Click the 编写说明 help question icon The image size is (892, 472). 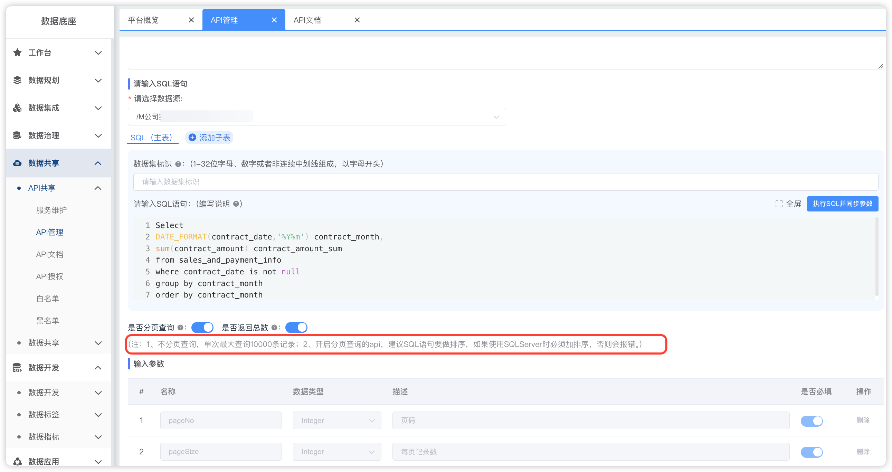pyautogui.click(x=236, y=204)
